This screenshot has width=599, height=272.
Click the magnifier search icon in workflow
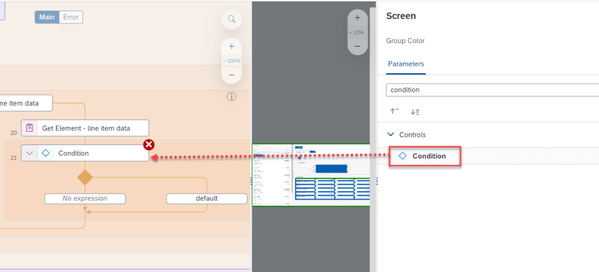231,19
